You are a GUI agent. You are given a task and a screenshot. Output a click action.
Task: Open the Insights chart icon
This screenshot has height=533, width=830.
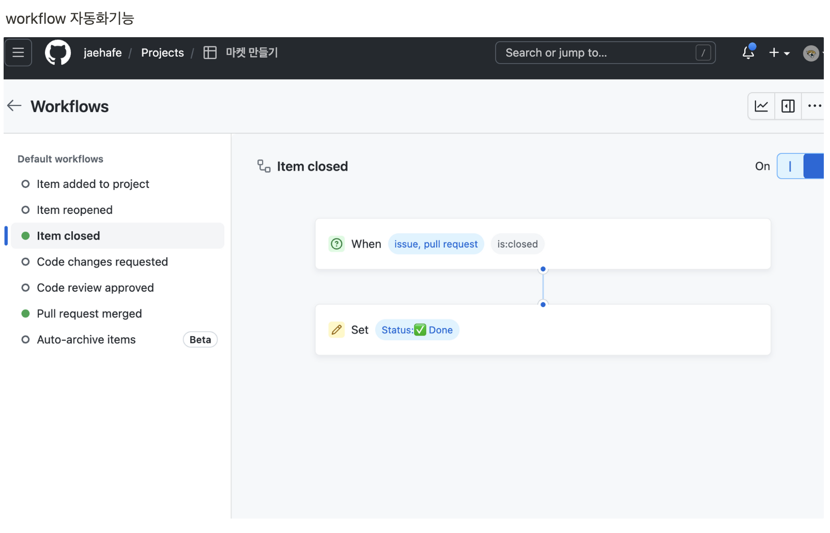(761, 106)
